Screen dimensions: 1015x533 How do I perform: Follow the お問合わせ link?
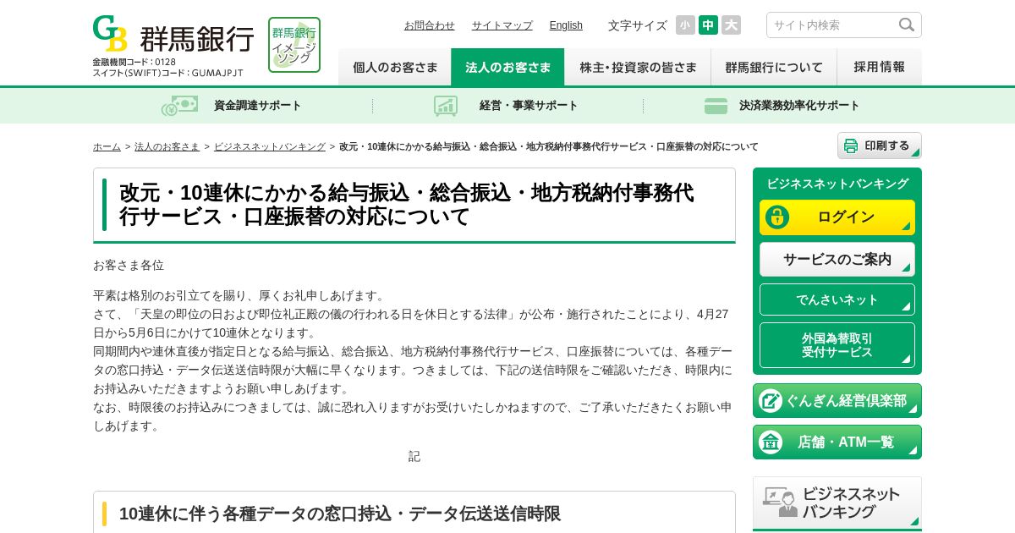tap(429, 25)
